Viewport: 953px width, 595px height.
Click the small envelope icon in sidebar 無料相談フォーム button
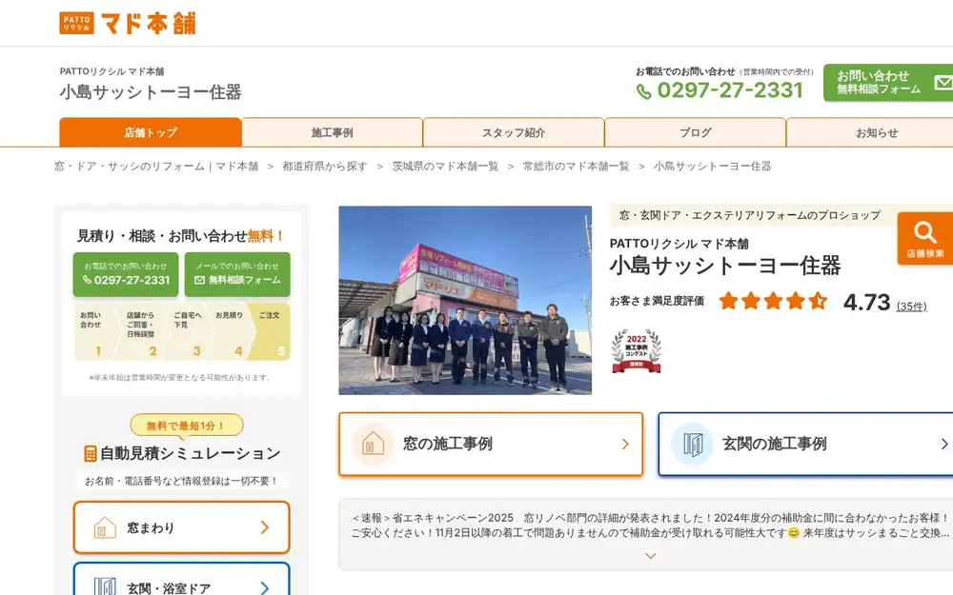click(199, 280)
